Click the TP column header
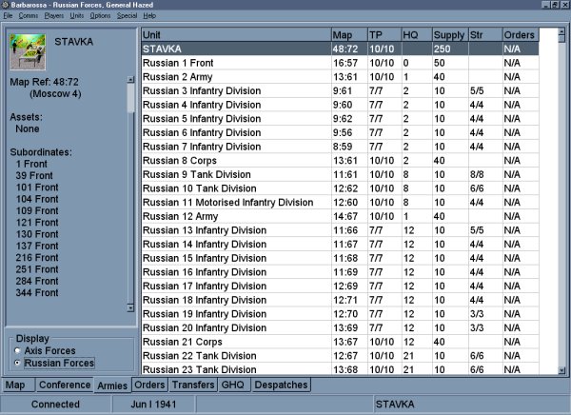Viewport: 571px width, 415px height. 384,35
